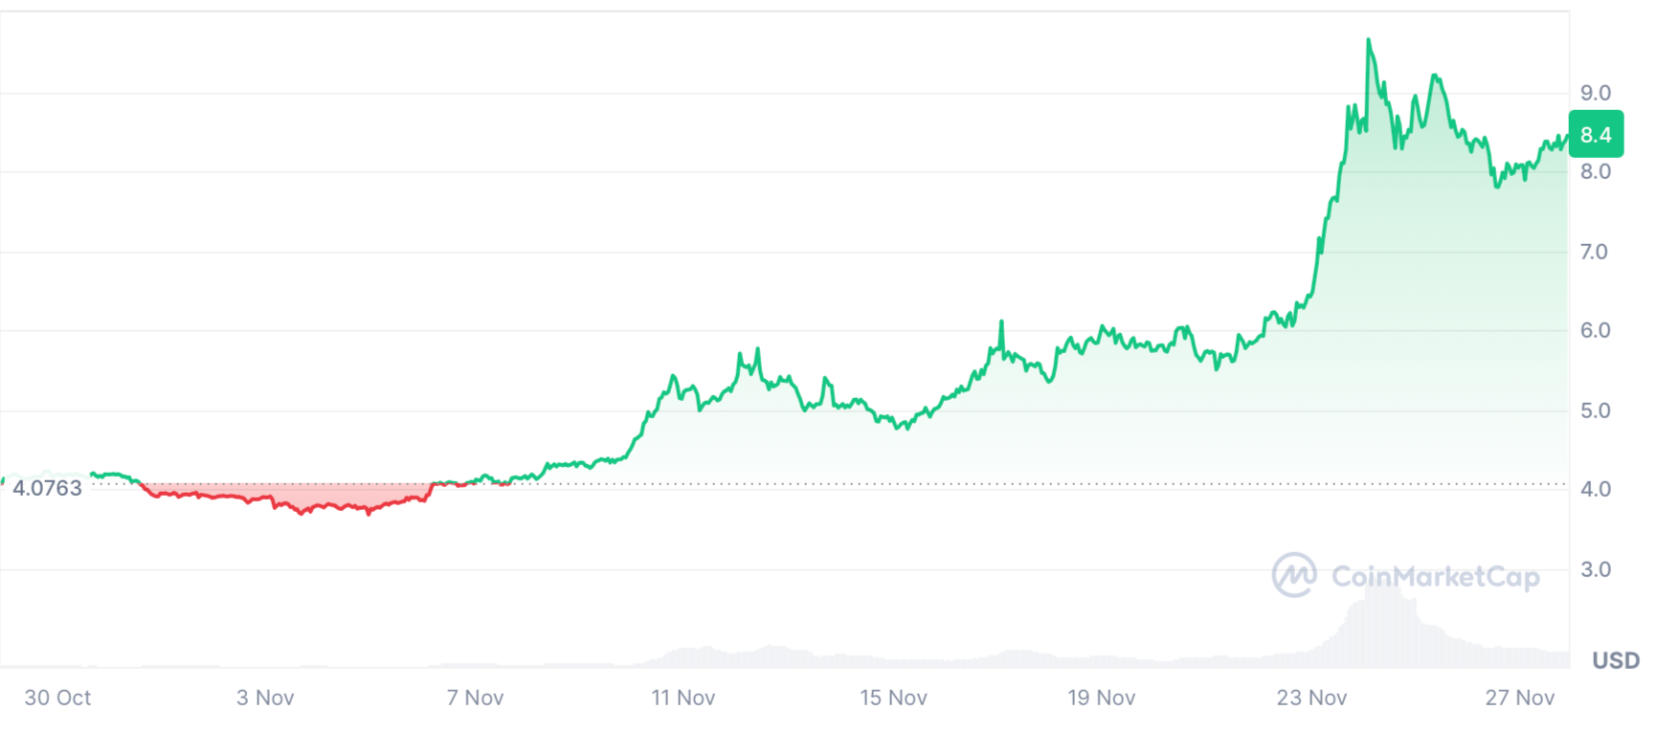Image resolution: width=1656 pixels, height=732 pixels.
Task: Click the CoinMarketCap logo icon watermark
Action: (x=1293, y=575)
